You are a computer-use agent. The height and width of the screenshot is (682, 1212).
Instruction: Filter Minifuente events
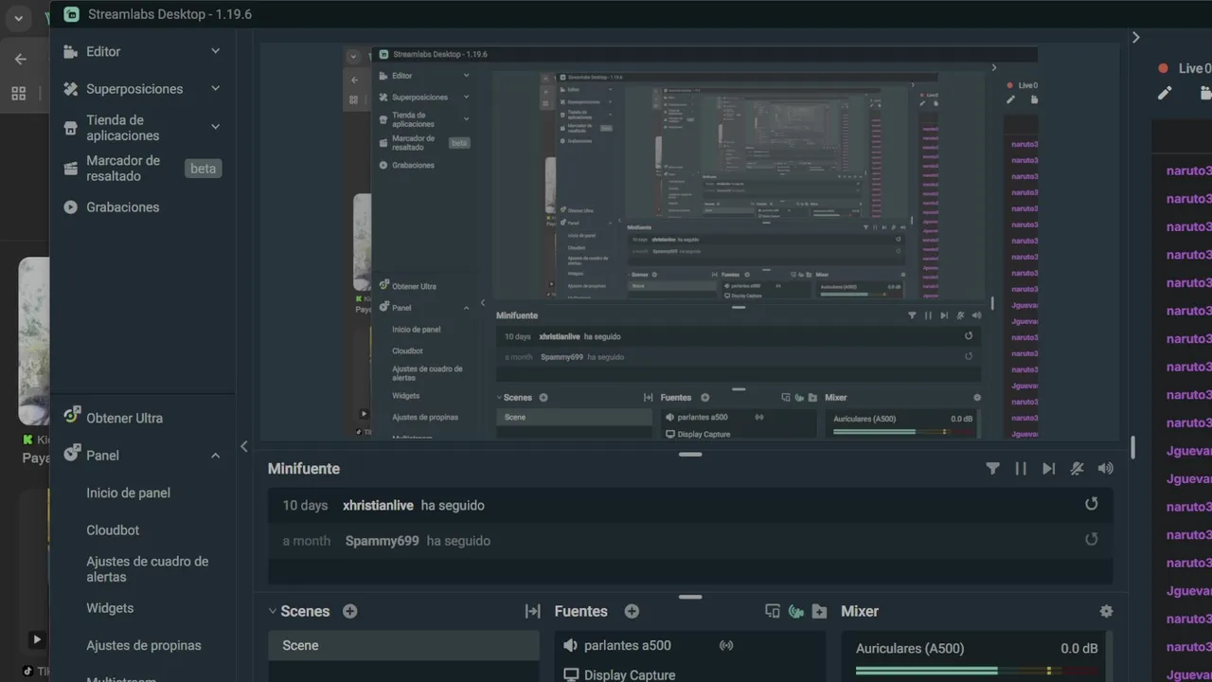point(992,468)
